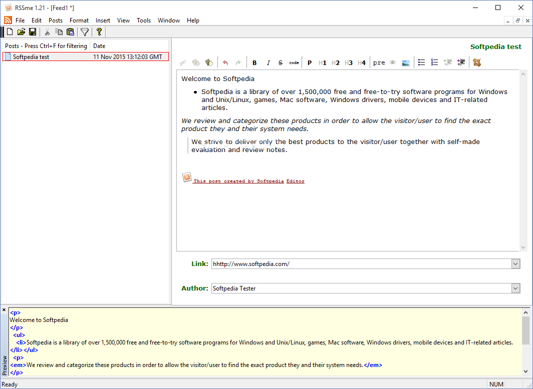Decrease indent of the text
Image resolution: width=533 pixels, height=389 pixels.
pyautogui.click(x=448, y=62)
